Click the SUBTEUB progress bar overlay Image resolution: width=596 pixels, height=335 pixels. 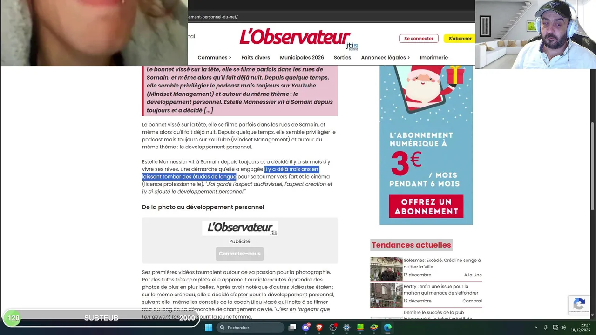(101, 318)
